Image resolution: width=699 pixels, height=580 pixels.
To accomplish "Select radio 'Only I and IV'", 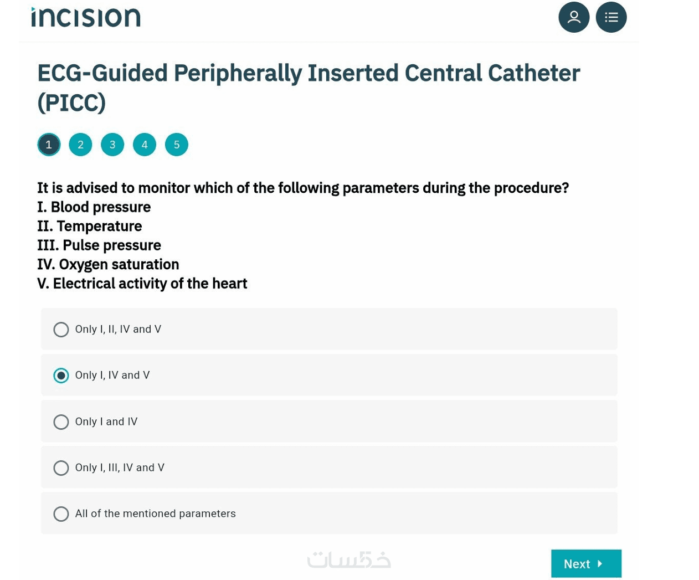I will pos(61,422).
